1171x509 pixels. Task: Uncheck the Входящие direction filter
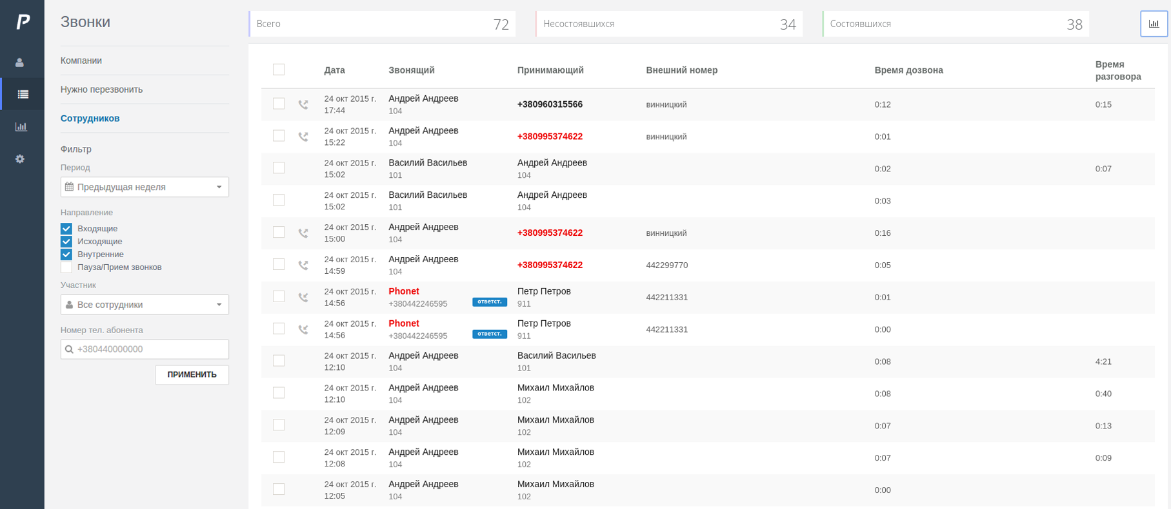(x=66, y=229)
